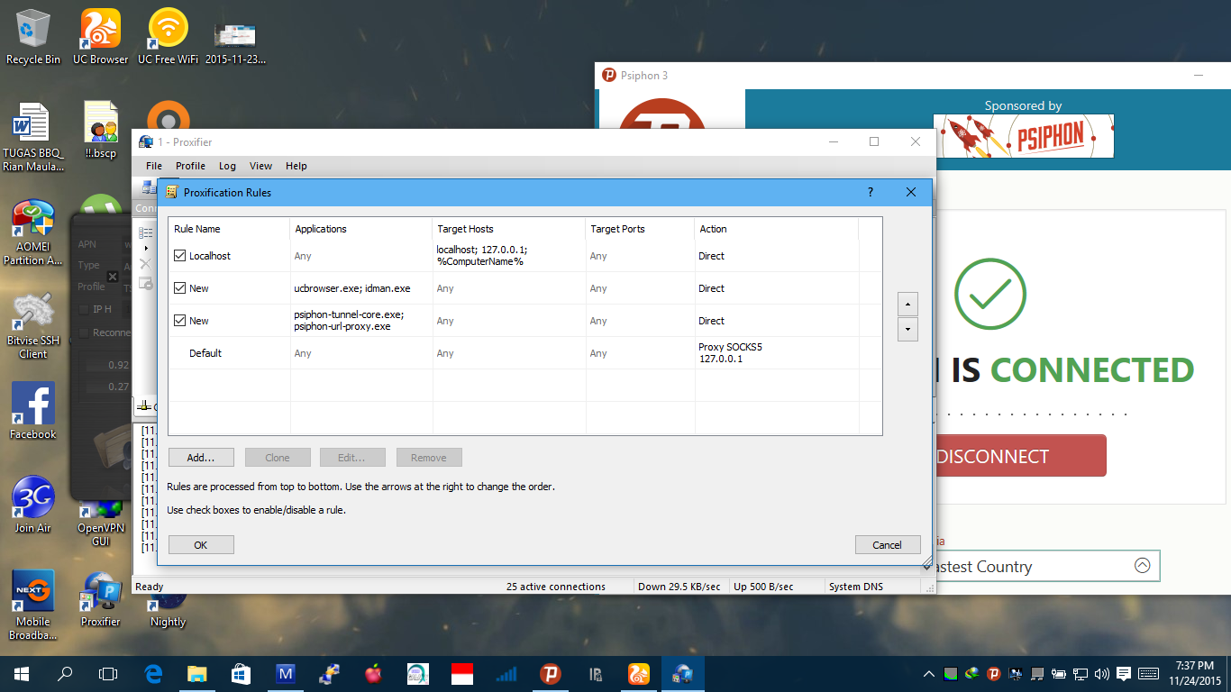Open the Log menu in Proxifier

[x=227, y=166]
